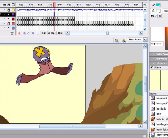Select the stroke color pencil icon
This screenshot has height=138, width=168.
pyautogui.click(x=153, y=5)
